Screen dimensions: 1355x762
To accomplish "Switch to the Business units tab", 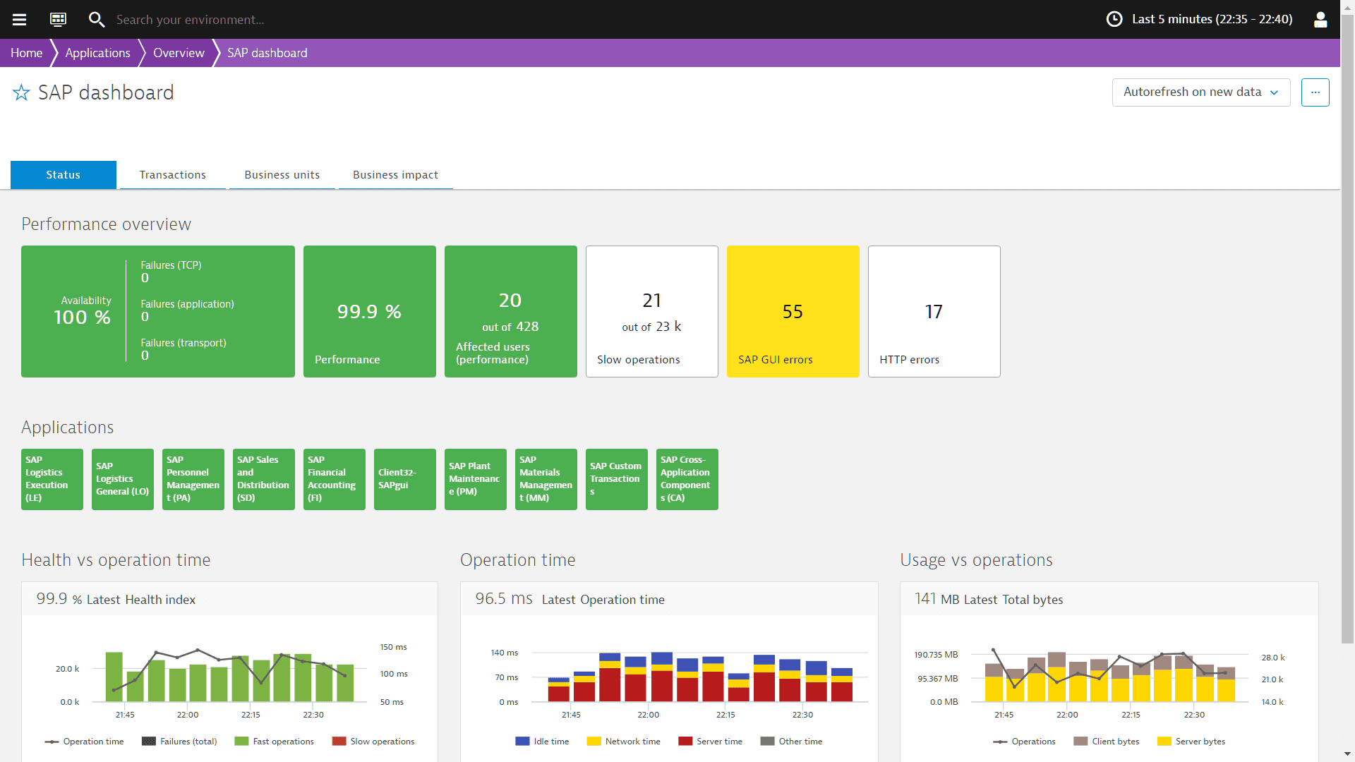I will [x=282, y=175].
